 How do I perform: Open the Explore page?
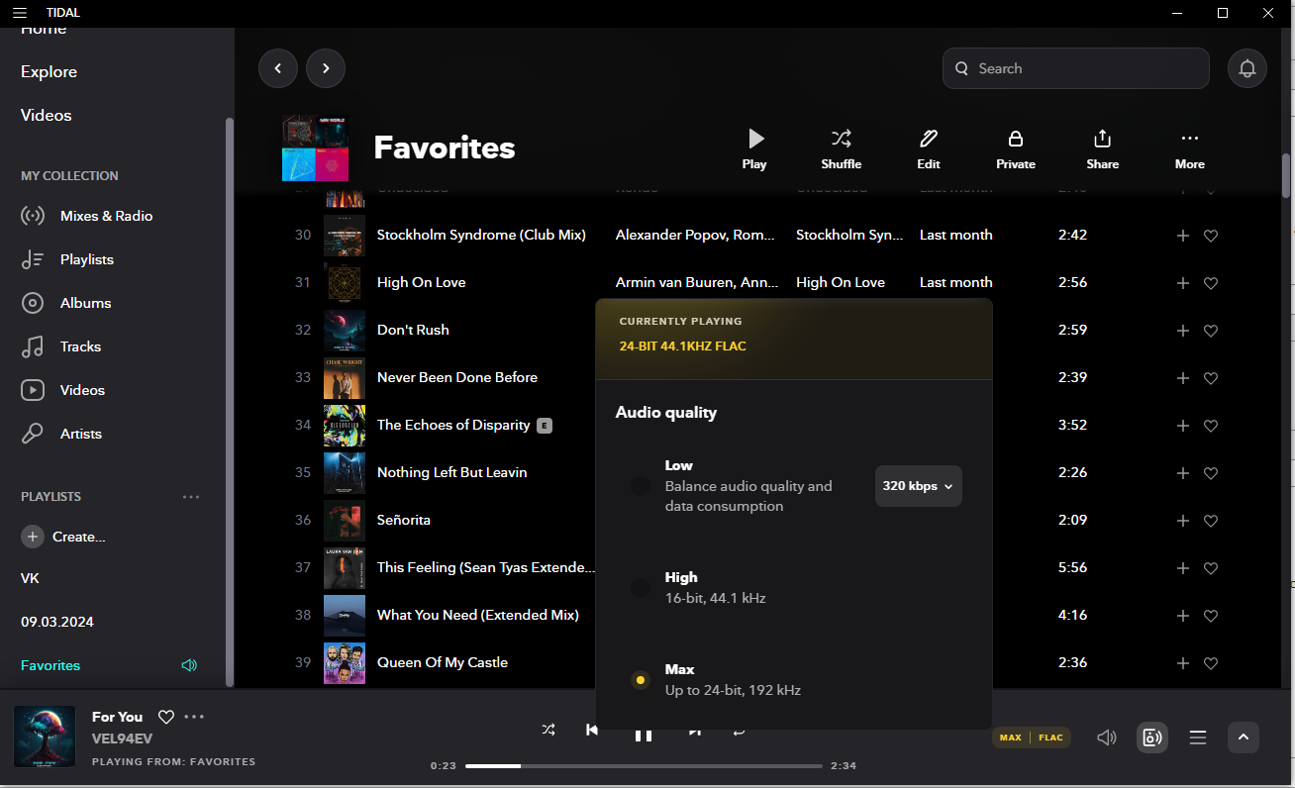click(x=49, y=71)
